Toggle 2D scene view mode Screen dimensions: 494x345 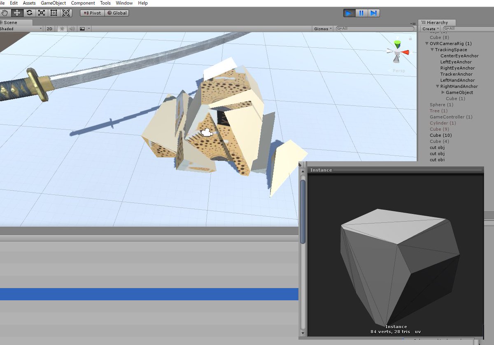(x=49, y=29)
